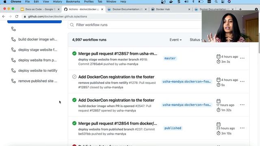Click usha-mandya:dockercon-foo branch on skipped run
Viewport: 260px width, 146px height.
tap(186, 82)
